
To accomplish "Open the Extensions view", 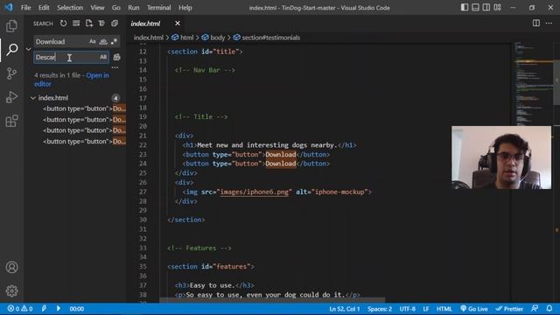I will [x=11, y=121].
